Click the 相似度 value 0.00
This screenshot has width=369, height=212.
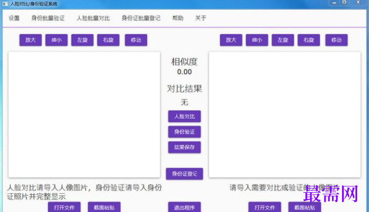(184, 72)
